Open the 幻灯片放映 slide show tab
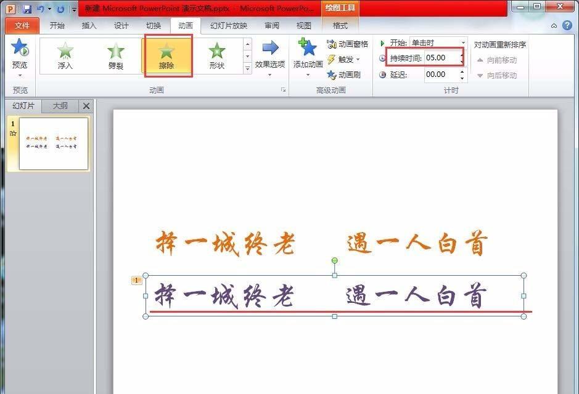579x394 pixels. [x=229, y=26]
